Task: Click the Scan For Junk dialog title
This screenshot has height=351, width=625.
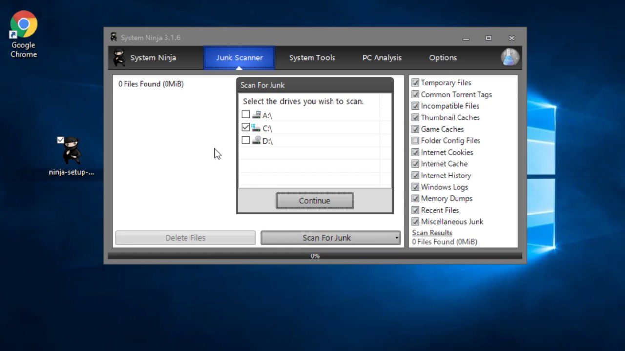Action: (262, 85)
